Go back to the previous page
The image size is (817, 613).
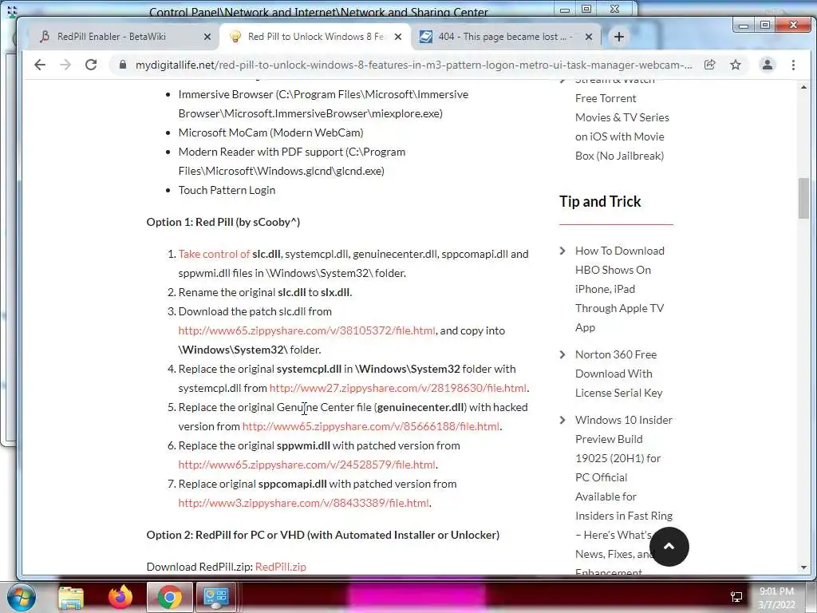tap(40, 65)
